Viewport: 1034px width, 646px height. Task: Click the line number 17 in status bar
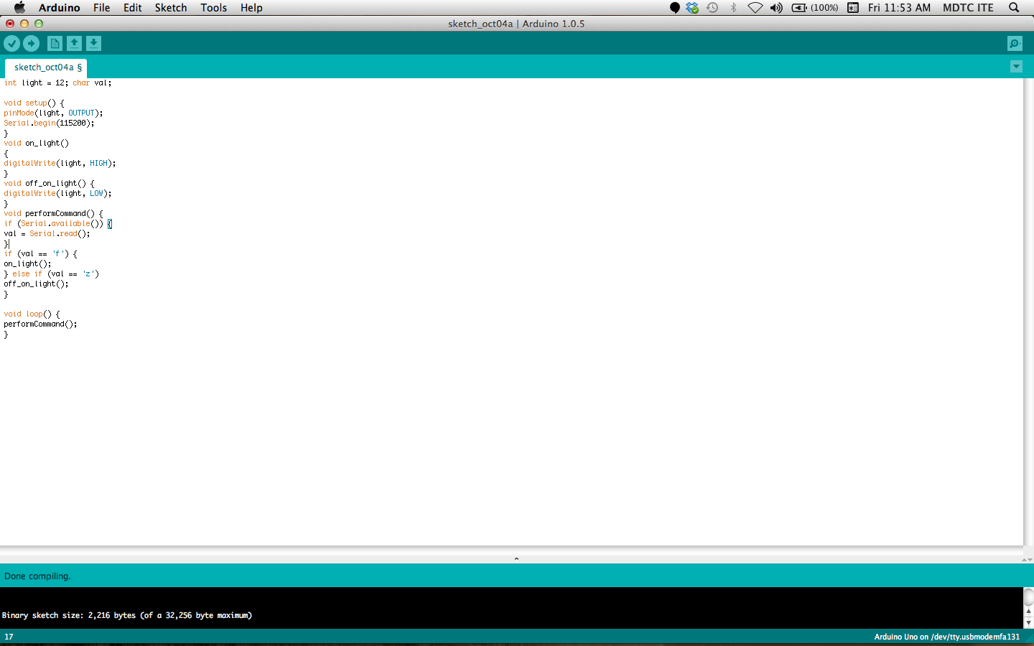coord(9,637)
